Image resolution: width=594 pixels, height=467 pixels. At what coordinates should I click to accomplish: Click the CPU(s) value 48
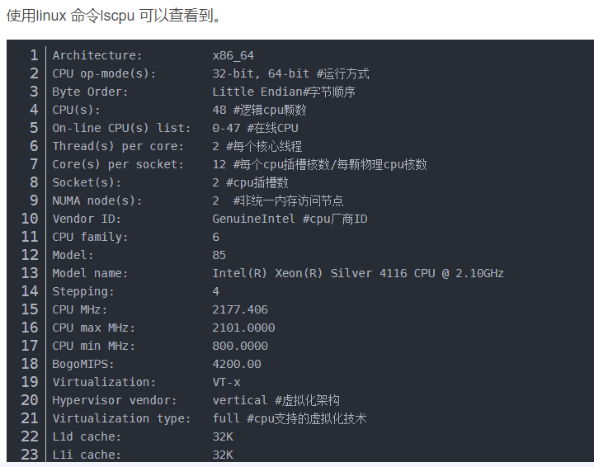point(219,111)
